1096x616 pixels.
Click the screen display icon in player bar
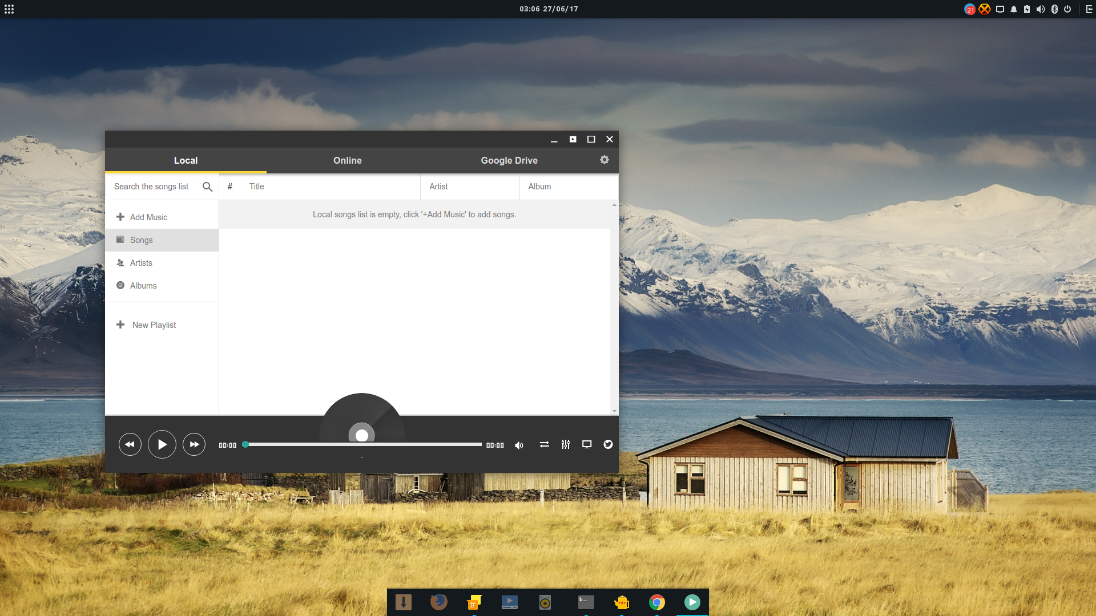[587, 444]
